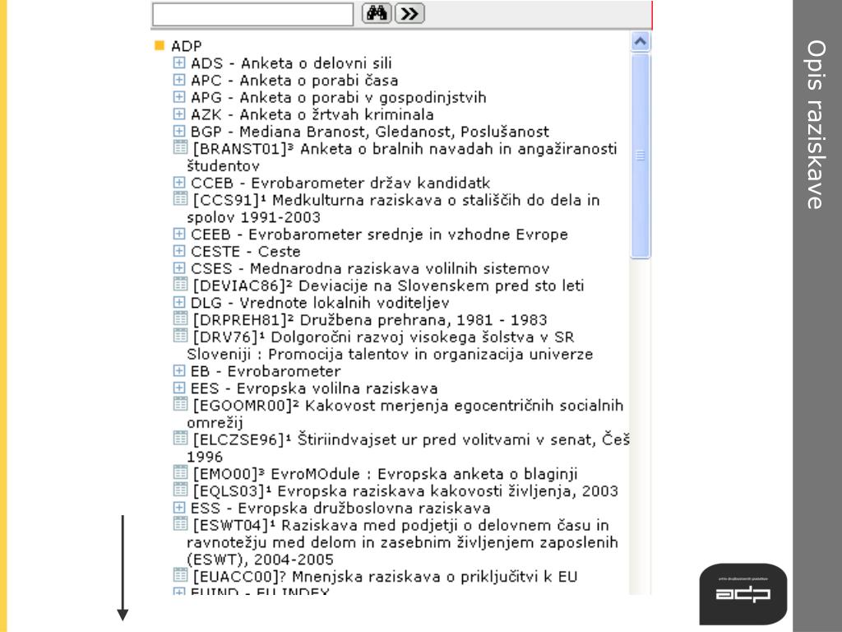
Task: Open Evropska raziskava kakovosti življenja, 2003
Action: [405, 491]
